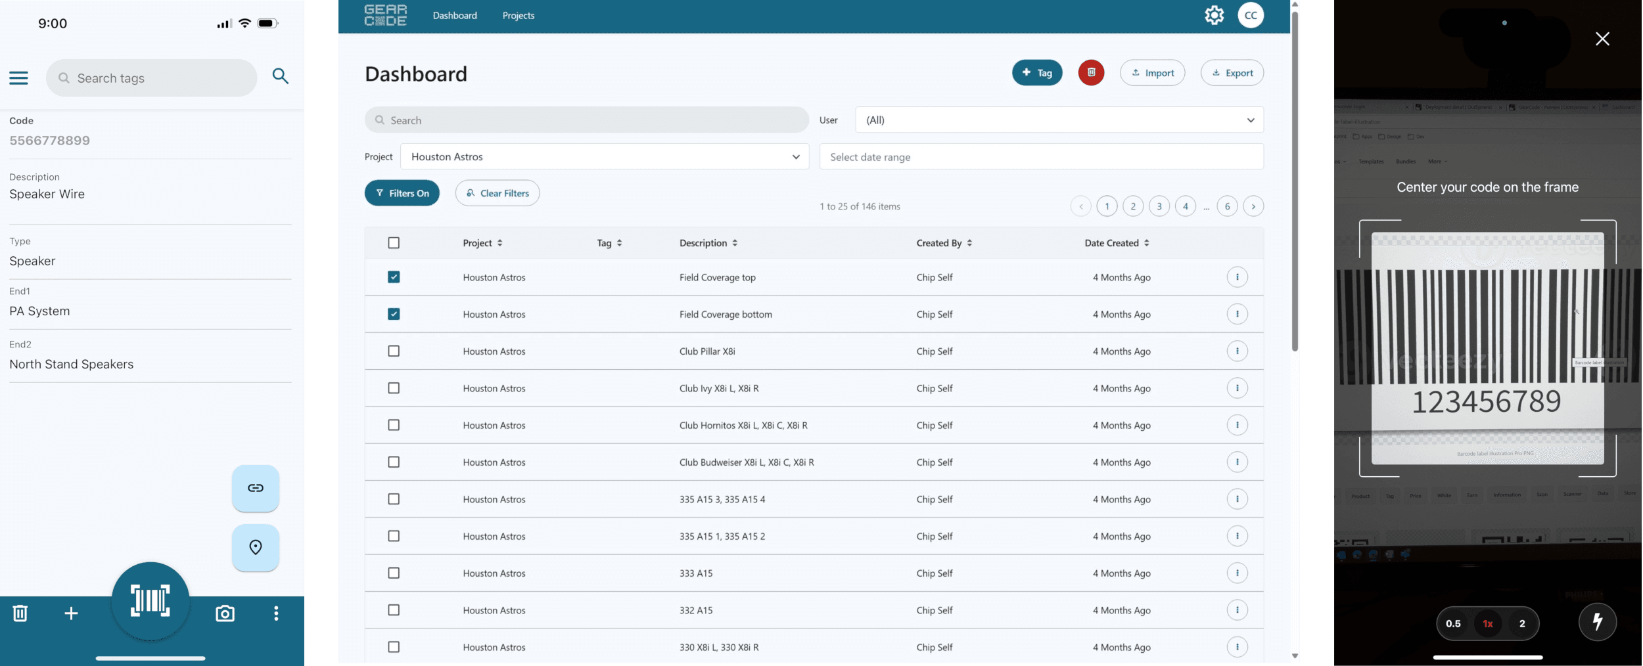Set camera zoom to 1x

1488,623
